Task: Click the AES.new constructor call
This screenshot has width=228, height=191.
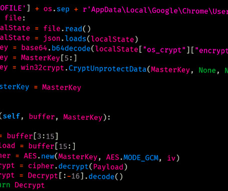Action: pyautogui.click(x=39, y=156)
